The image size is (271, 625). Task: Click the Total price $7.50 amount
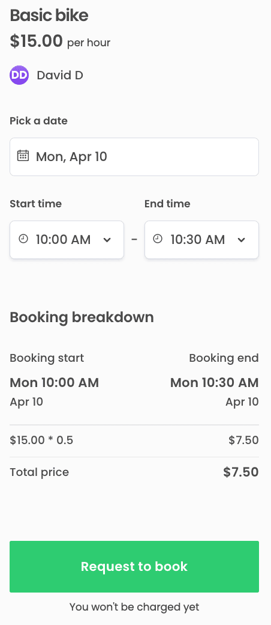click(x=241, y=472)
